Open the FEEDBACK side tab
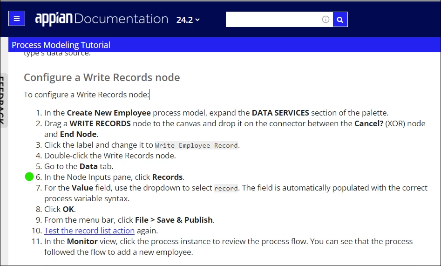The image size is (441, 266). point(3,101)
